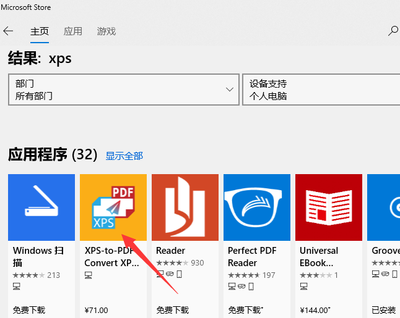Open the XPS-to-PDF converter app icon
Screen dimensions: 400x318
point(113,207)
